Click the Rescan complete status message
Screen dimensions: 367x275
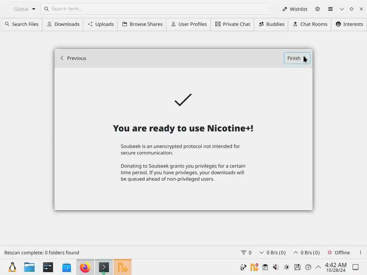[42, 252]
